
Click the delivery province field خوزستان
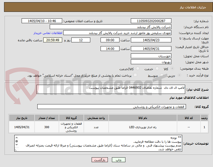click(151, 56)
